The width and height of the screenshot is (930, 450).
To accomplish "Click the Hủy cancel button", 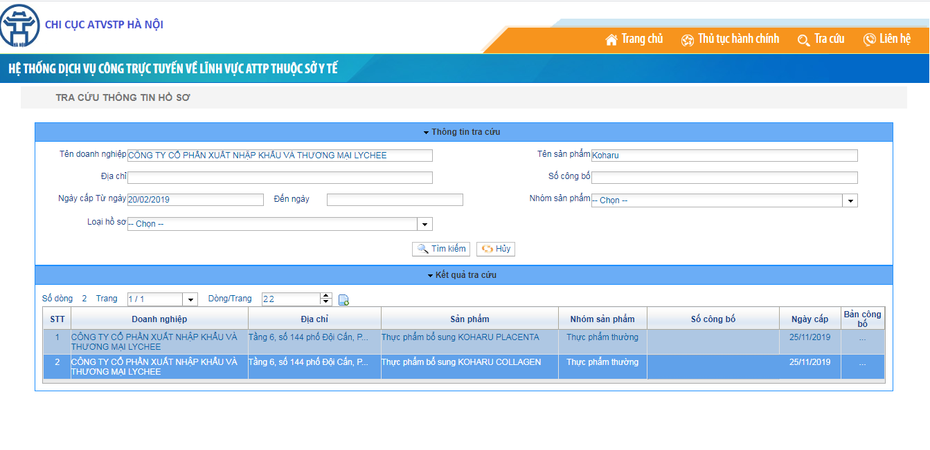I will pyautogui.click(x=496, y=249).
